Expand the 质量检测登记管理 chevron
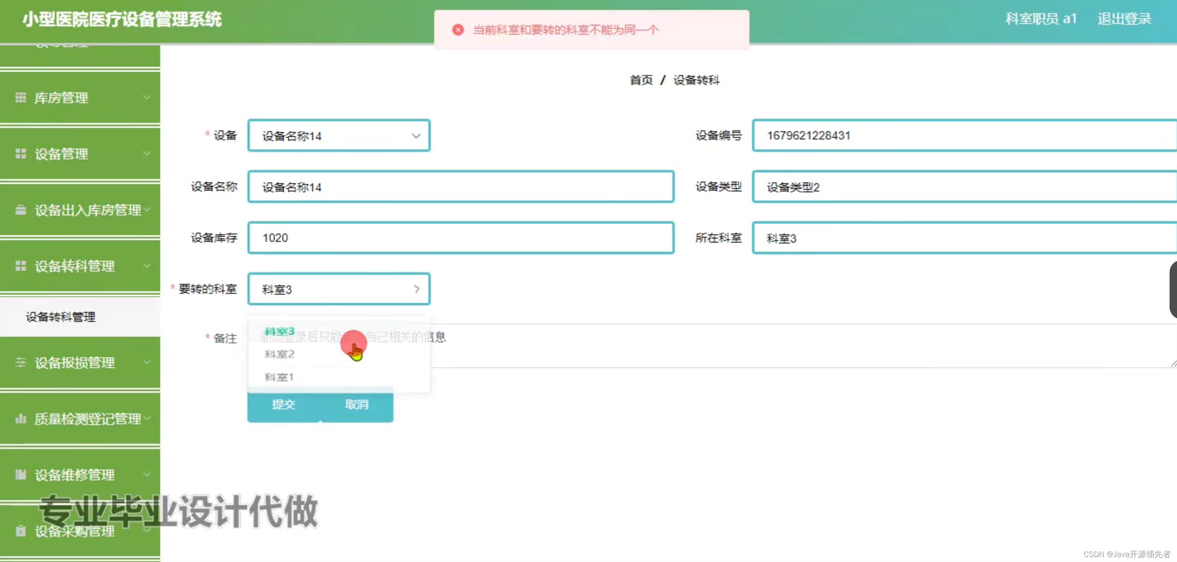This screenshot has height=562, width=1177. click(x=147, y=418)
